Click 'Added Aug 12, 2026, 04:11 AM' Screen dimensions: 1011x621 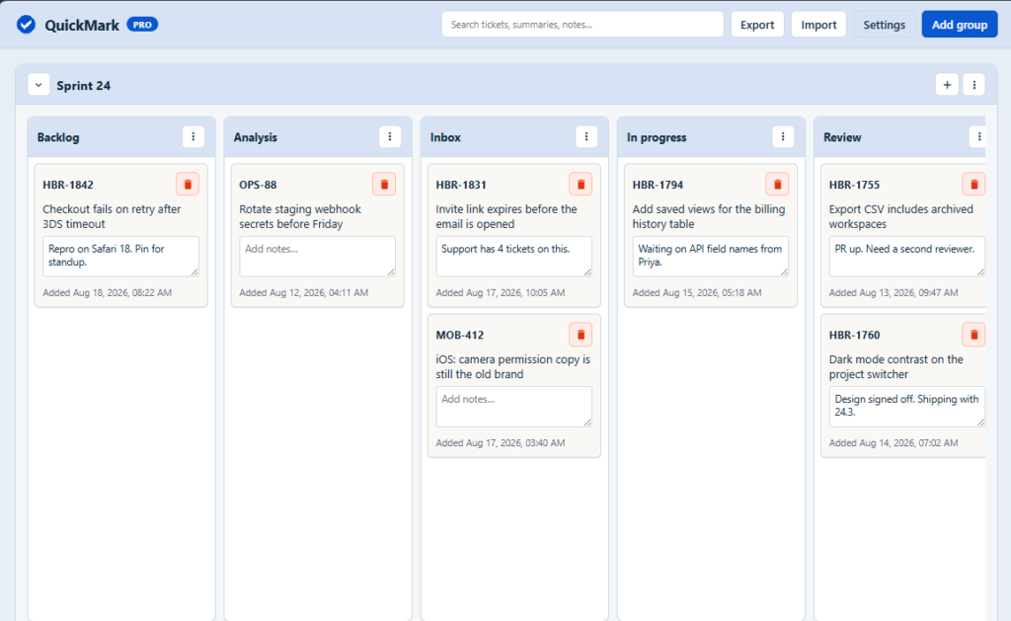[x=304, y=293]
